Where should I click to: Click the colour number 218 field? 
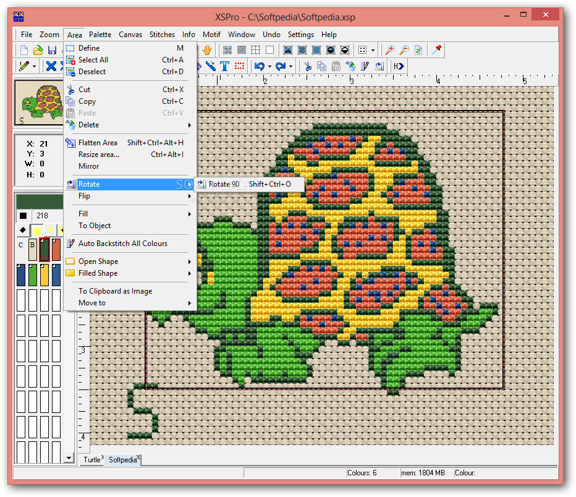click(x=48, y=216)
